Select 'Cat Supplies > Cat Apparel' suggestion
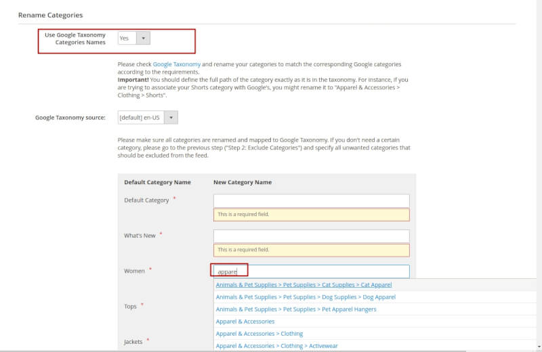The image size is (542, 352). (304, 285)
